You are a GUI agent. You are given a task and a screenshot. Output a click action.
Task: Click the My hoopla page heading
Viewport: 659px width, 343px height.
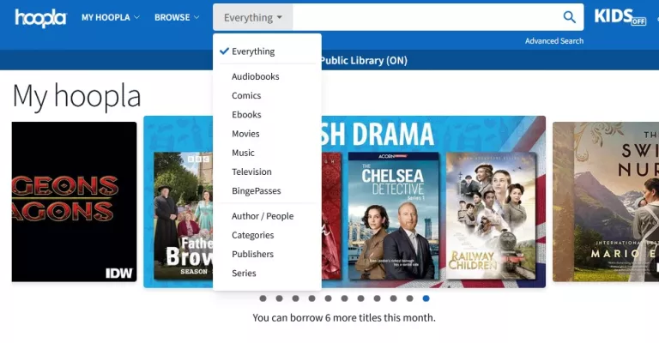[76, 96]
